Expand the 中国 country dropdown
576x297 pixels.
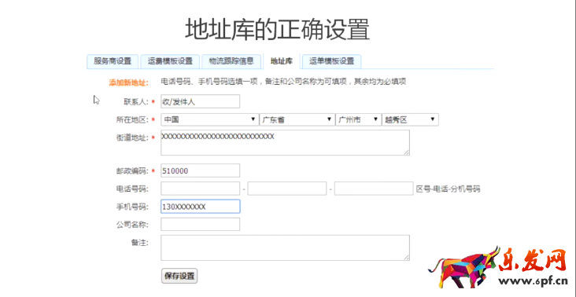[x=209, y=119]
